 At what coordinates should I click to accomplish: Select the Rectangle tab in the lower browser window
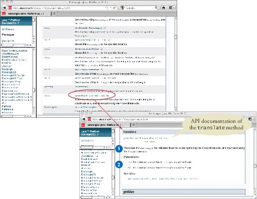(x=105, y=125)
